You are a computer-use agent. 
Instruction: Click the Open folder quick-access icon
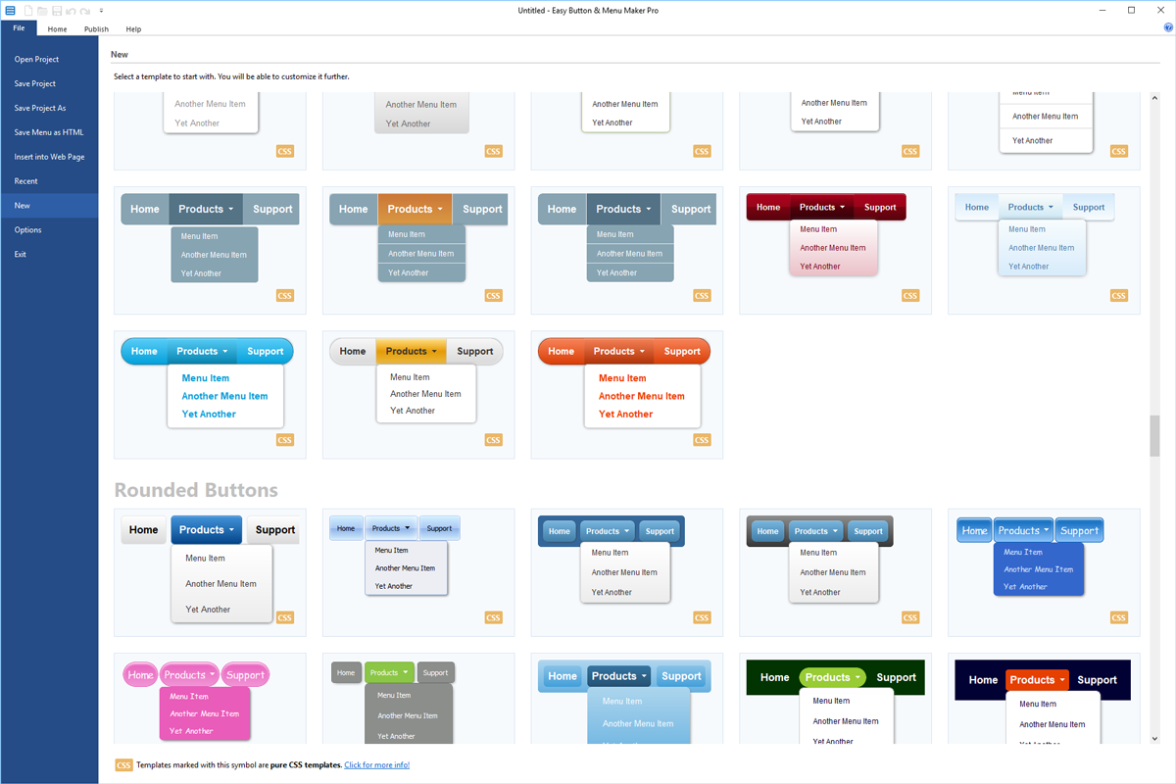click(x=42, y=11)
